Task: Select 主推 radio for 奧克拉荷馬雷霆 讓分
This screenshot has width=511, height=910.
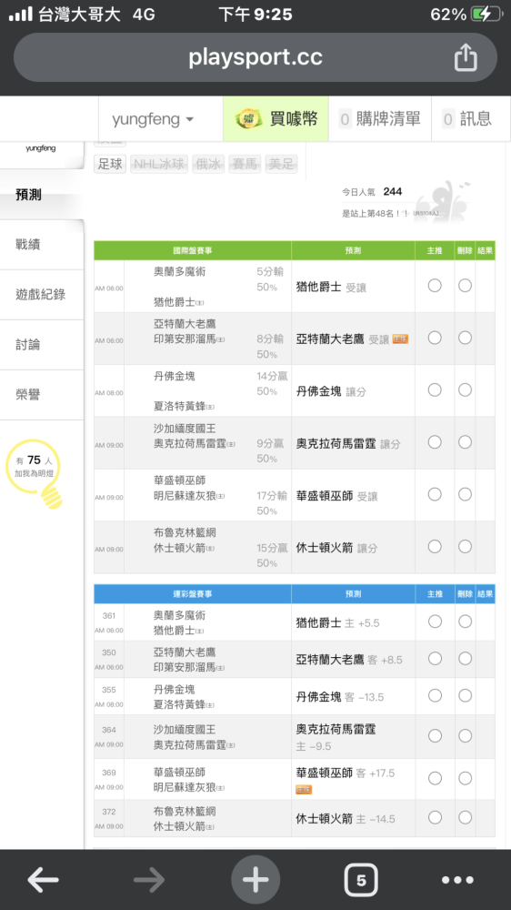Action: coord(435,442)
